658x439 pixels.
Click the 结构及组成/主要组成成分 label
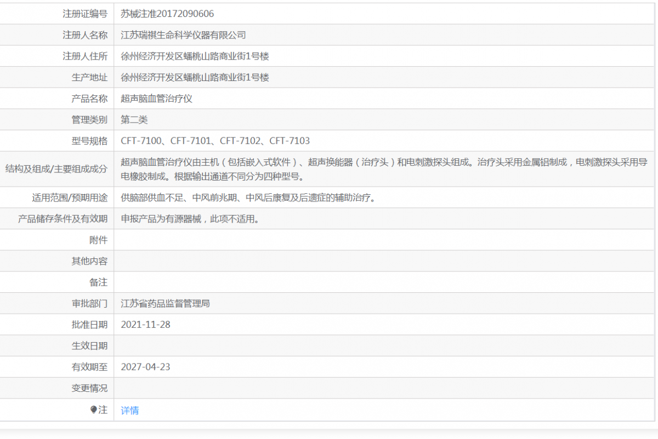(x=56, y=169)
